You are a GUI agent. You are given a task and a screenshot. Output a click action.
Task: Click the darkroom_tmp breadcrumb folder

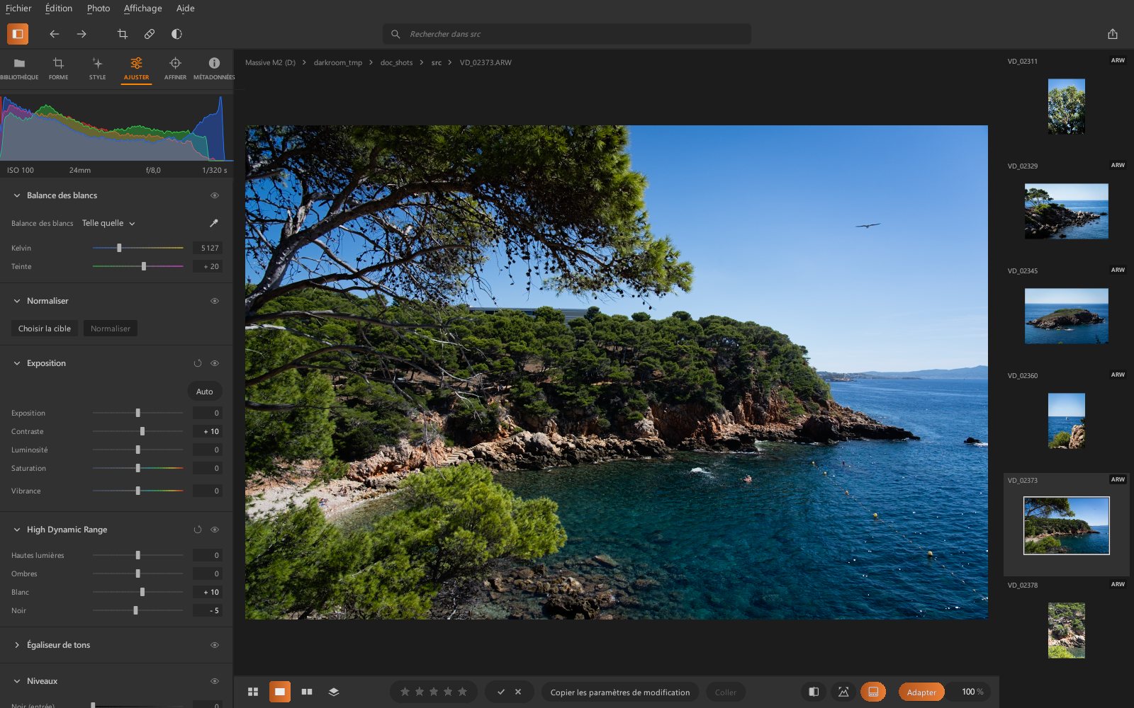tap(338, 62)
